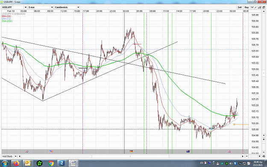Click the US flag session marker
The image size is (267, 167).
tap(51, 151)
